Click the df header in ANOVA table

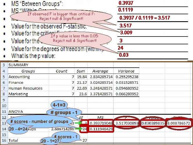(81, 117)
